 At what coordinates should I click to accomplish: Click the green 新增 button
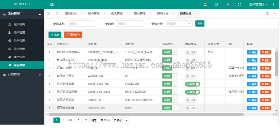point(55,35)
